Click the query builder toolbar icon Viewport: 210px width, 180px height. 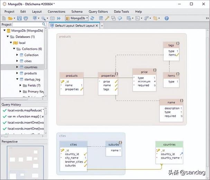click(146, 18)
